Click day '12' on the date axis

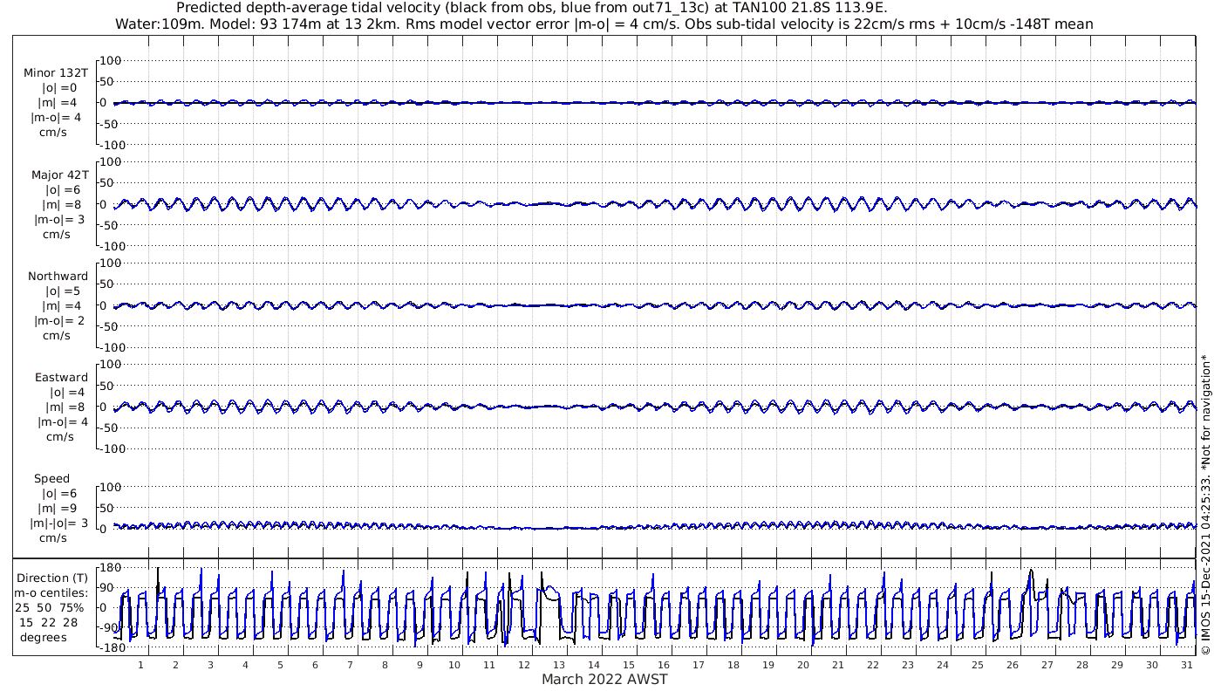tap(524, 665)
